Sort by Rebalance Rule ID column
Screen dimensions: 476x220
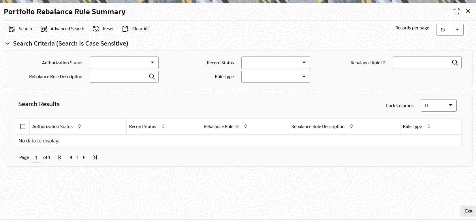tap(246, 126)
